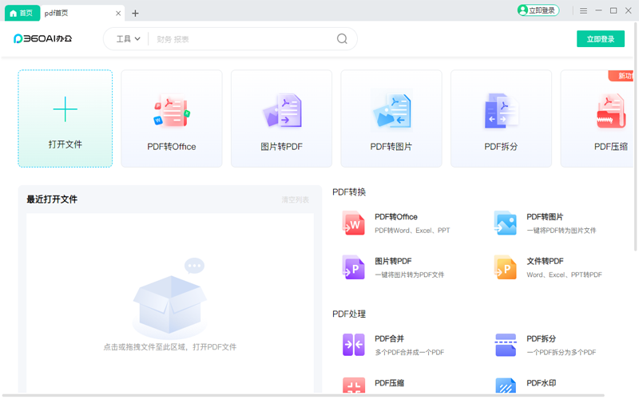Click the 打开文件 card
Viewport: 639px width, 399px height.
[x=65, y=119]
